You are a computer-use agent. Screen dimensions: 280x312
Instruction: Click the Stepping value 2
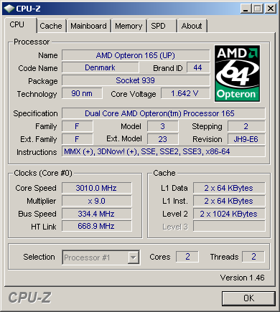246,126
